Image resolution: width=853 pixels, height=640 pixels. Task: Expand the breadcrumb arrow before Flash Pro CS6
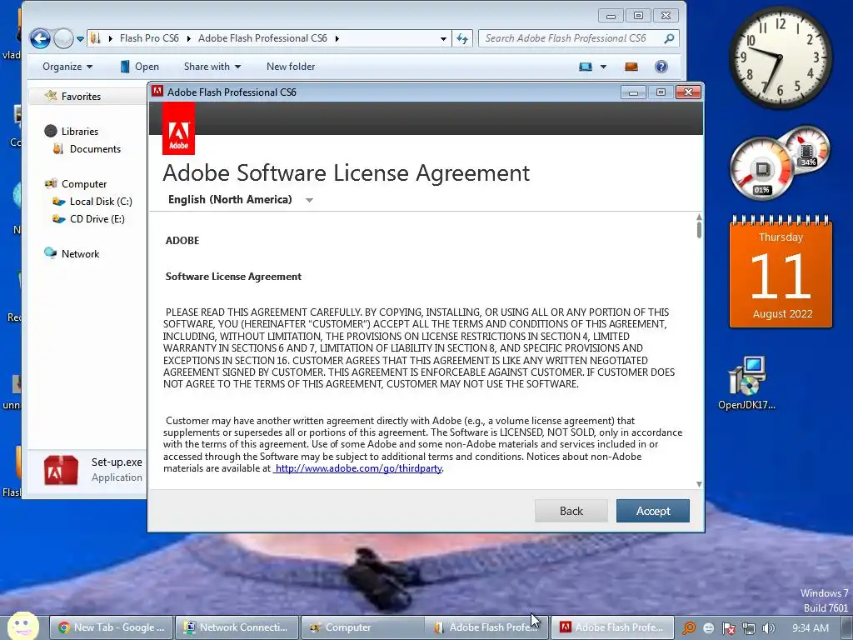[111, 38]
